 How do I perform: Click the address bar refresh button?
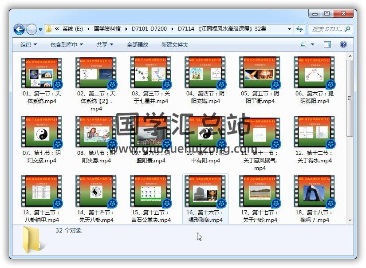click(x=299, y=29)
